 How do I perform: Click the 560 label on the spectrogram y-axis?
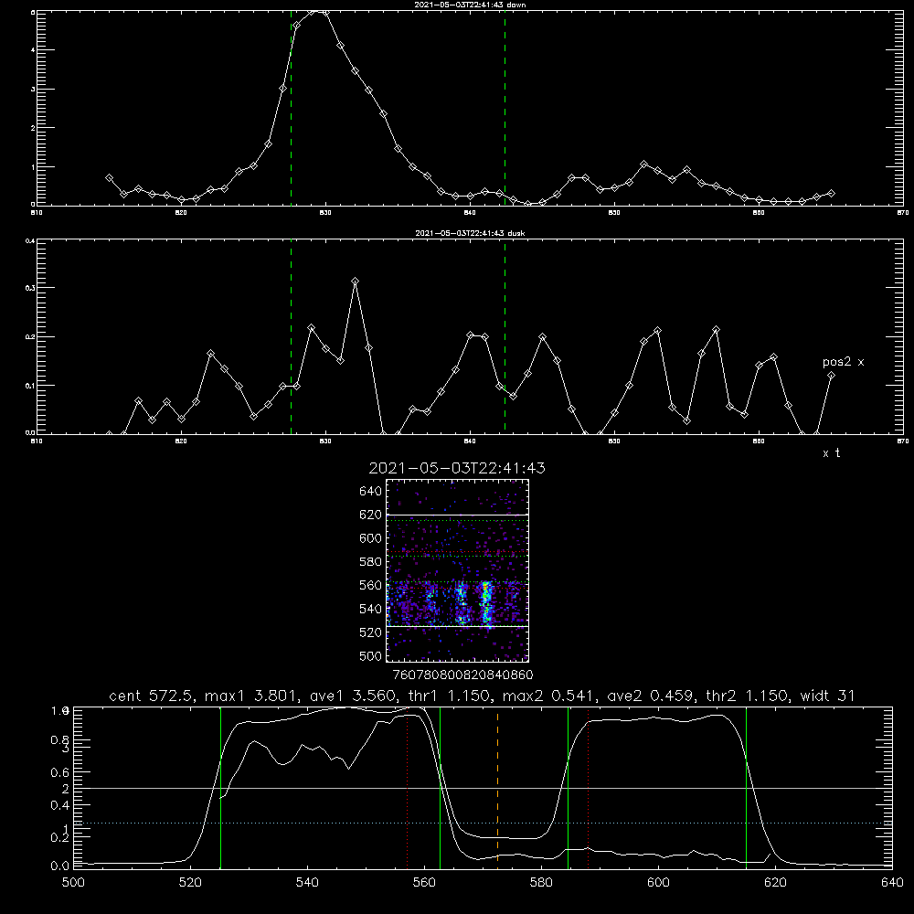371,585
